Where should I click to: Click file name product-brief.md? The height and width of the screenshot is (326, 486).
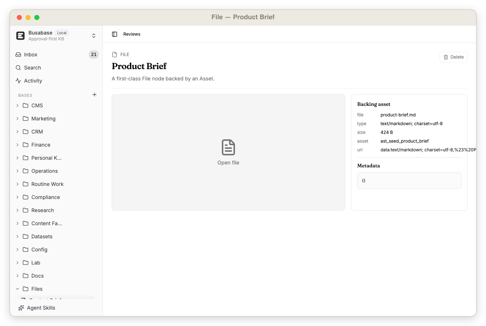[398, 115]
